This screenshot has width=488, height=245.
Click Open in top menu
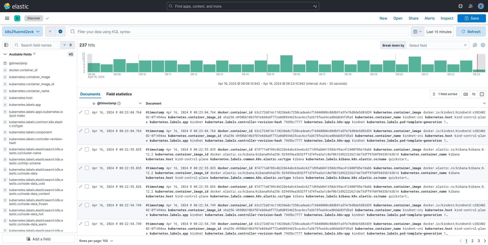coord(398,18)
